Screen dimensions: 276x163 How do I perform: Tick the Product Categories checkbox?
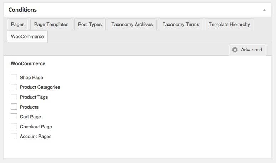pos(14,87)
